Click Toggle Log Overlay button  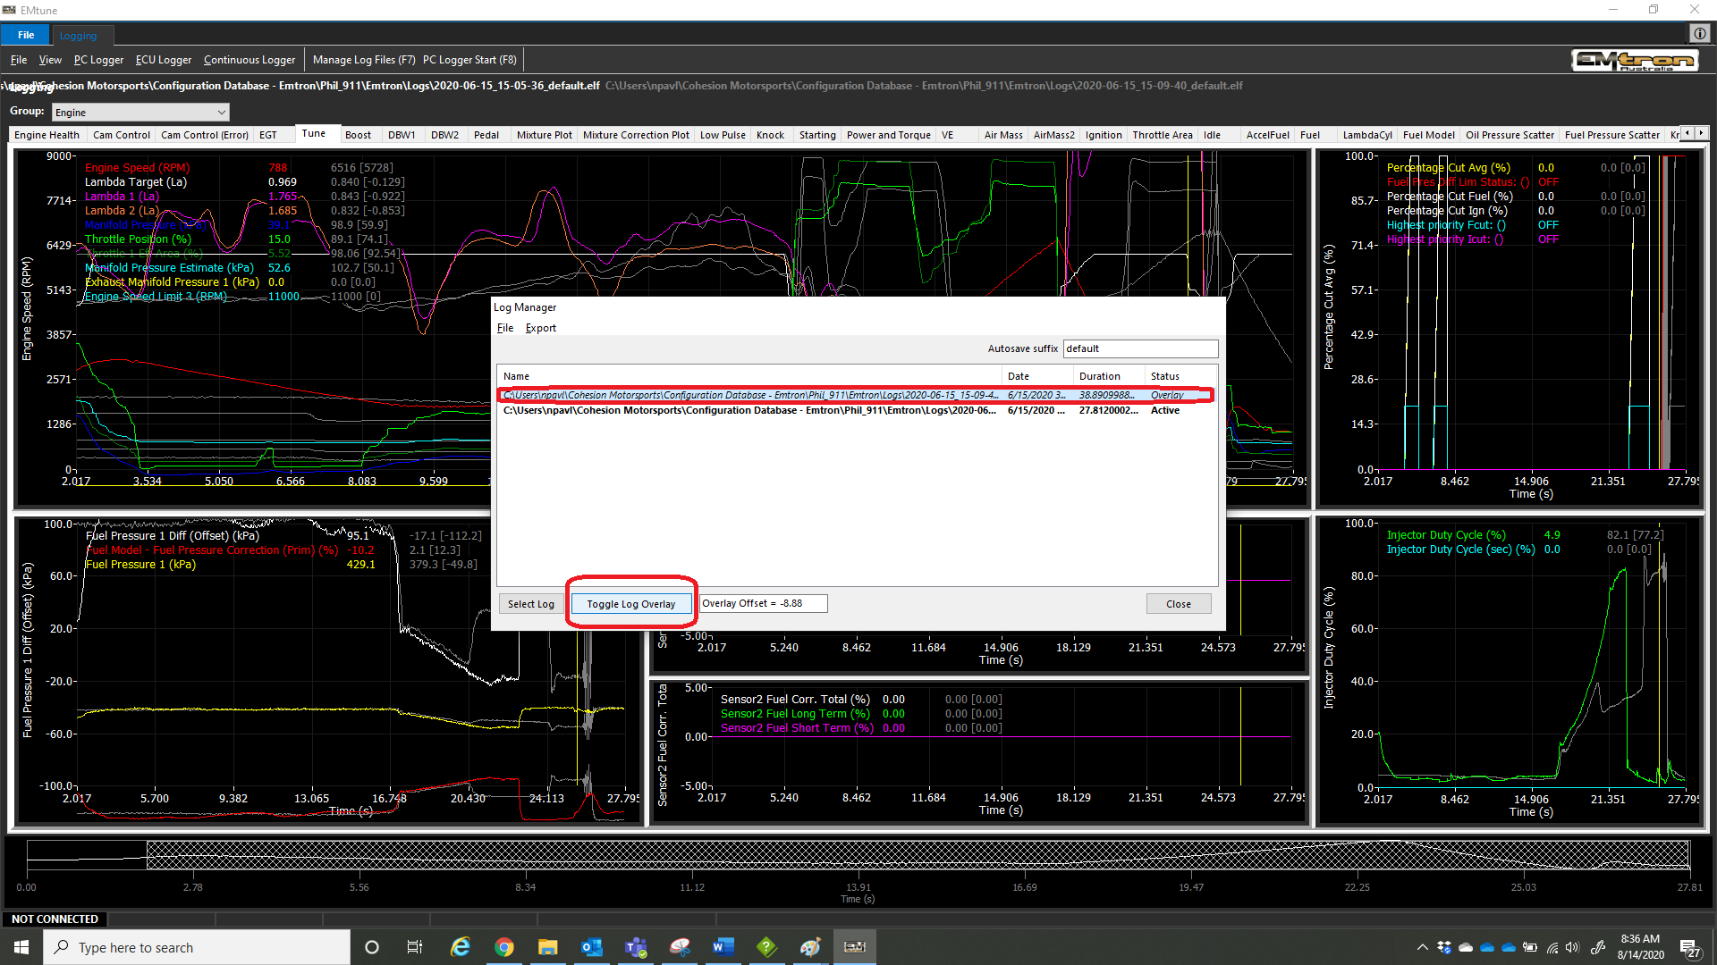631,604
